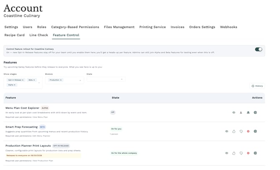
Task: Click the On for the whole company badge
Action: pyautogui.click(x=124, y=153)
